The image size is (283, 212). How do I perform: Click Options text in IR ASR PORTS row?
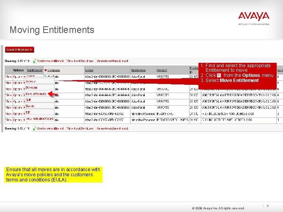18,114
